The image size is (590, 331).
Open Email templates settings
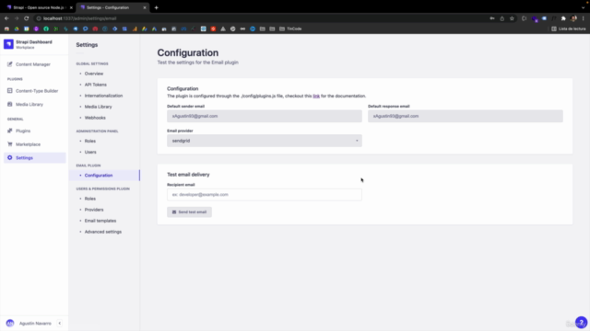click(100, 221)
